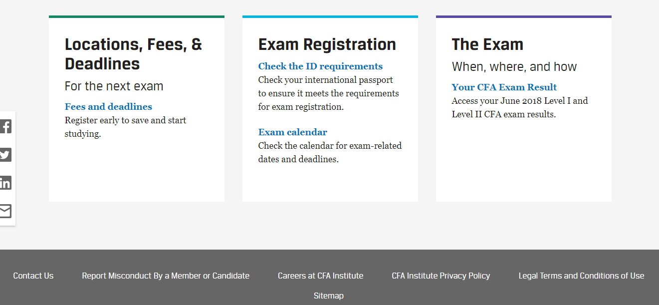Open Your CFA Exam Result link
The image size is (659, 305).
[x=504, y=87]
